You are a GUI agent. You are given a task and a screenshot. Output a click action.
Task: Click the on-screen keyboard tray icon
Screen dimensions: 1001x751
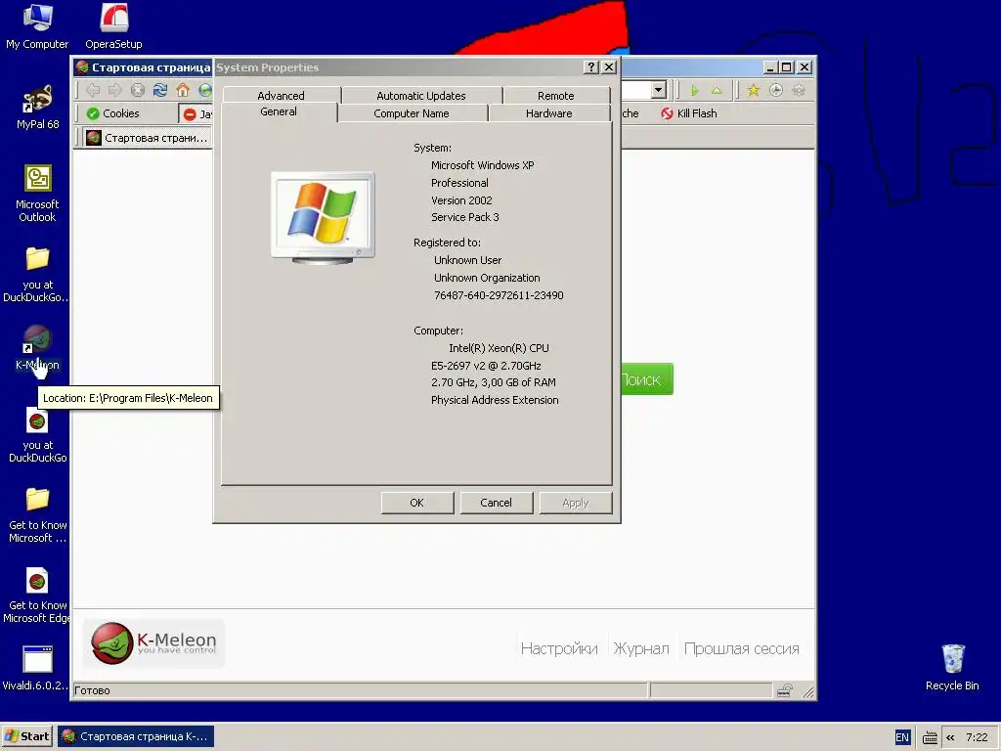pyautogui.click(x=931, y=738)
